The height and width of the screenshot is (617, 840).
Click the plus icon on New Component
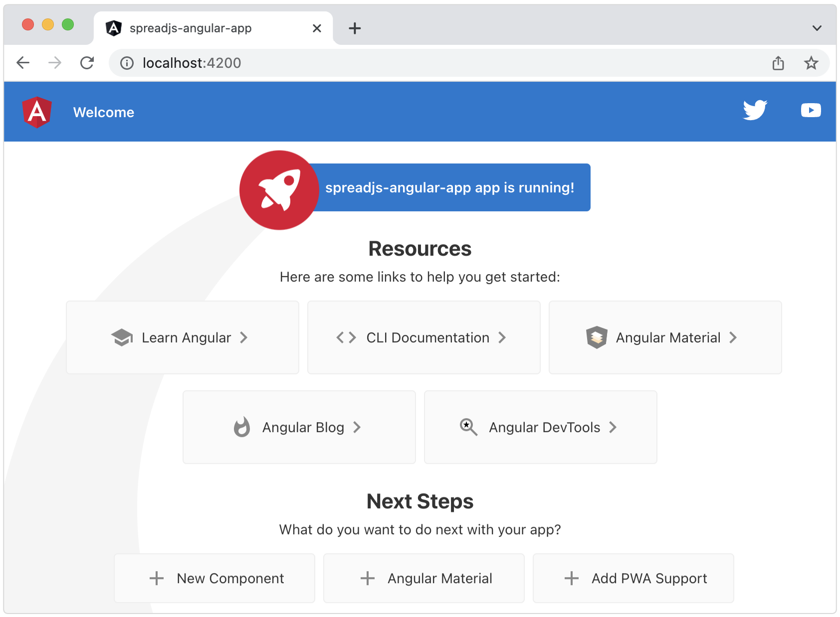pyautogui.click(x=157, y=578)
